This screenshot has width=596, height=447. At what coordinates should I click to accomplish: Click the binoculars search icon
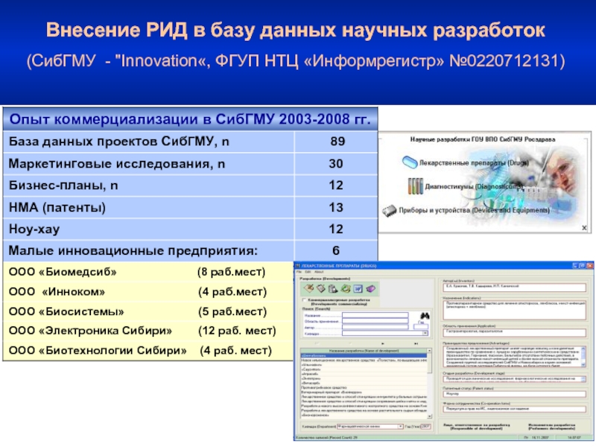[x=425, y=316]
